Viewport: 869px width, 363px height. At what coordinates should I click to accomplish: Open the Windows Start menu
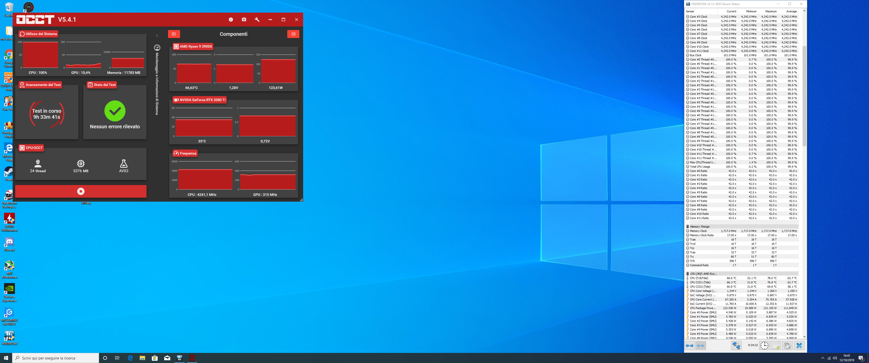[6, 358]
